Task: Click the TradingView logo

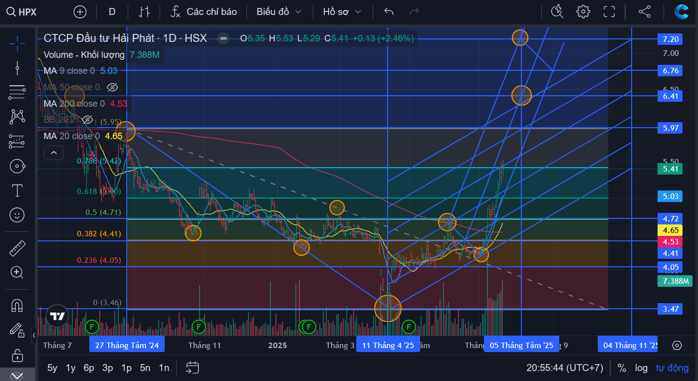Action: coord(57,316)
